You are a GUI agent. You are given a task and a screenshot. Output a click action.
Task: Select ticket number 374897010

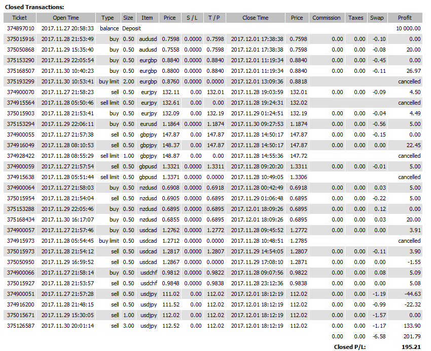21,28
